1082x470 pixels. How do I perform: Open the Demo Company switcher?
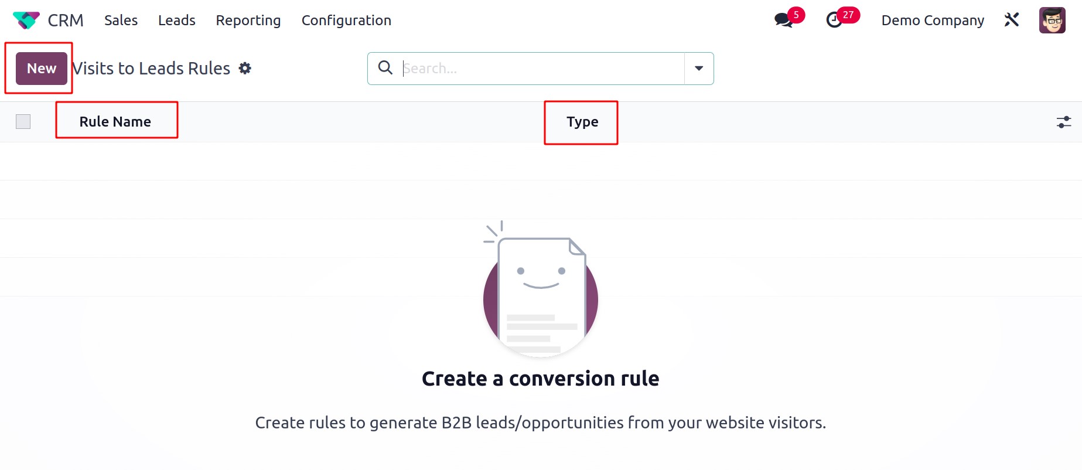933,21
